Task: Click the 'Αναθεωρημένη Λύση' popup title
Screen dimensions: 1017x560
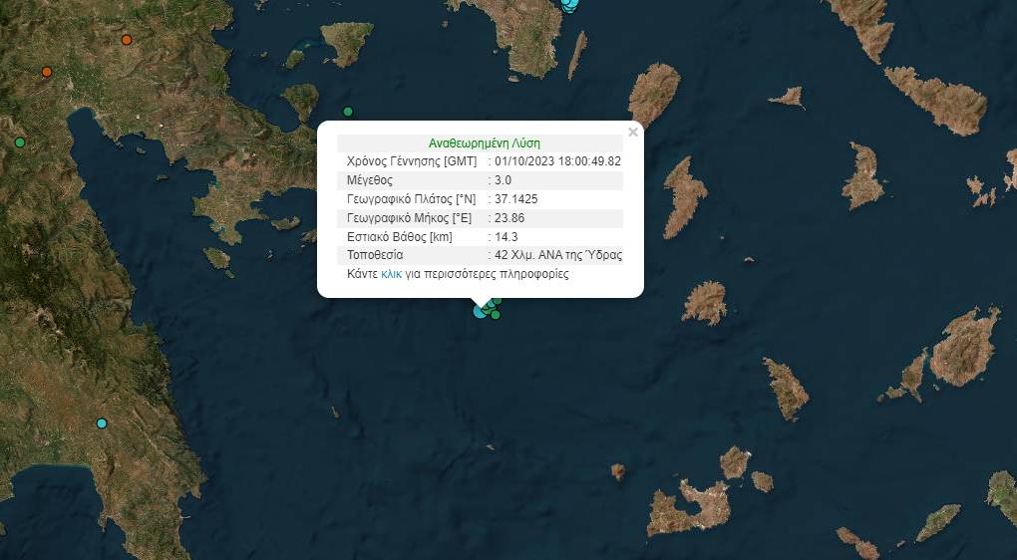Action: (484, 143)
